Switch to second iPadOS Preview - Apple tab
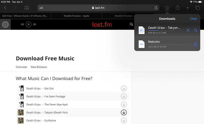 (x=76, y=16)
